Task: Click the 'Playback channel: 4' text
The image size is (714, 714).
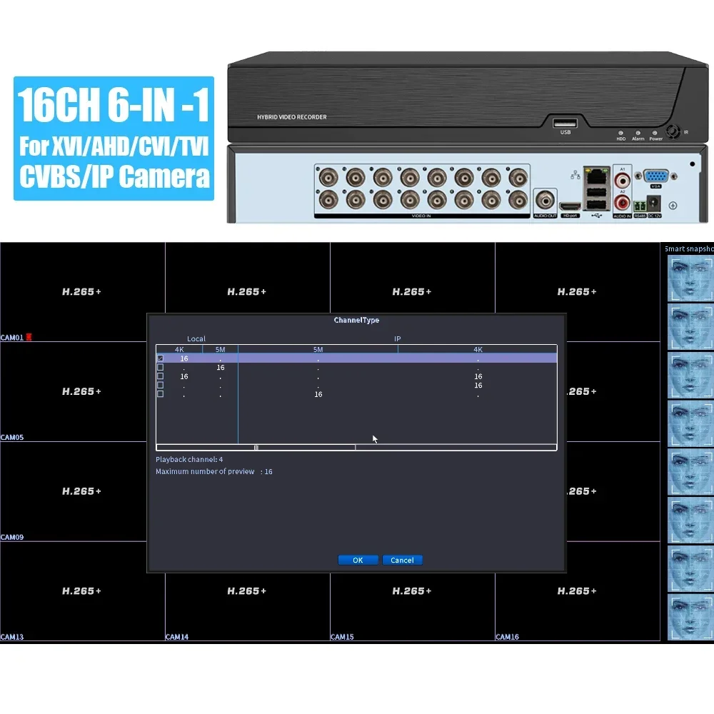Action: tap(189, 459)
